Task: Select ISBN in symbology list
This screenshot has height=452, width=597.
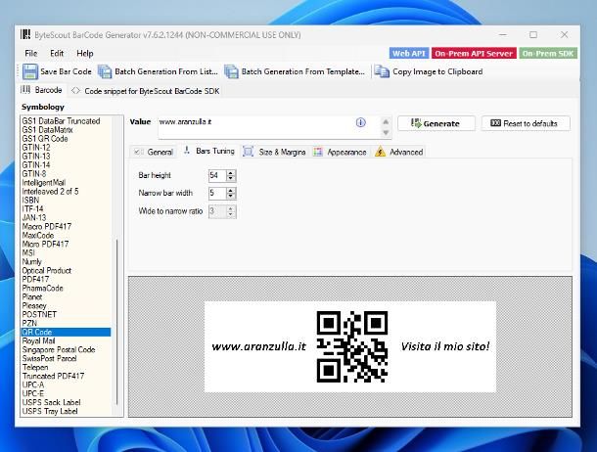Action: [30, 201]
